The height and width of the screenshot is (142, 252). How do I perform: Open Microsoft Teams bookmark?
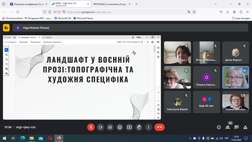[83, 18]
